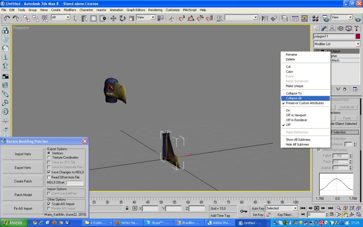Click the Quick Render teapot icon
The width and height of the screenshot is (363, 227).
click(x=358, y=19)
